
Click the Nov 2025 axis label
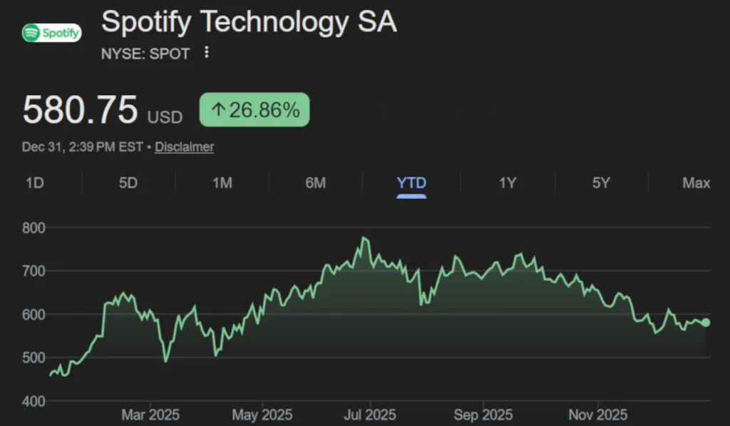(597, 415)
